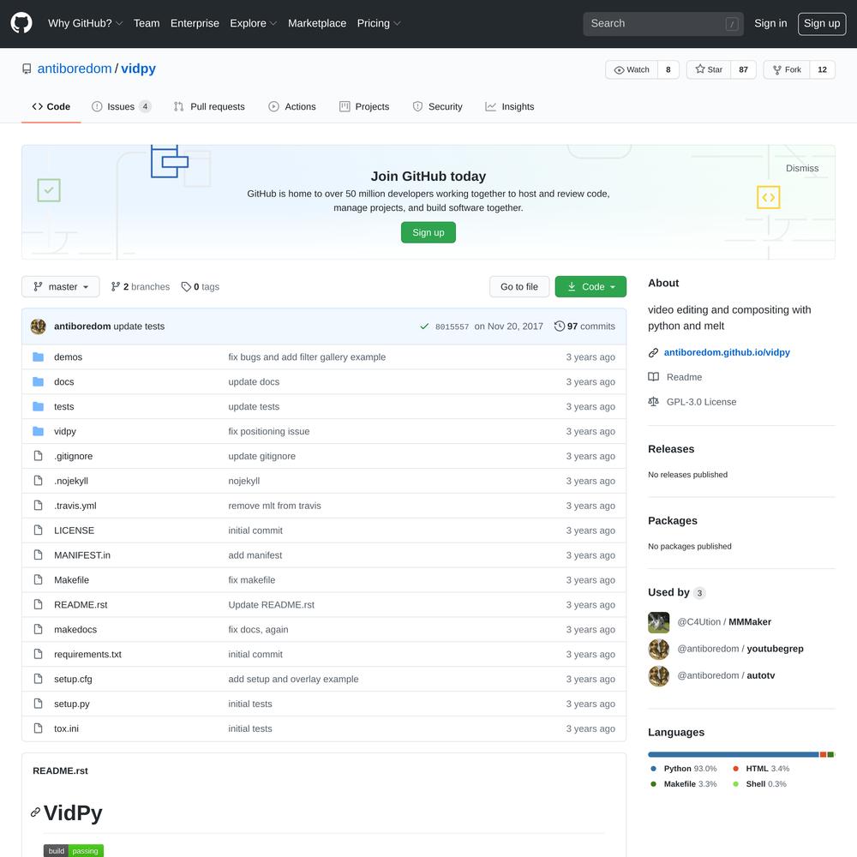Click the GitHub octocat logo
The image size is (857, 857).
(21, 23)
